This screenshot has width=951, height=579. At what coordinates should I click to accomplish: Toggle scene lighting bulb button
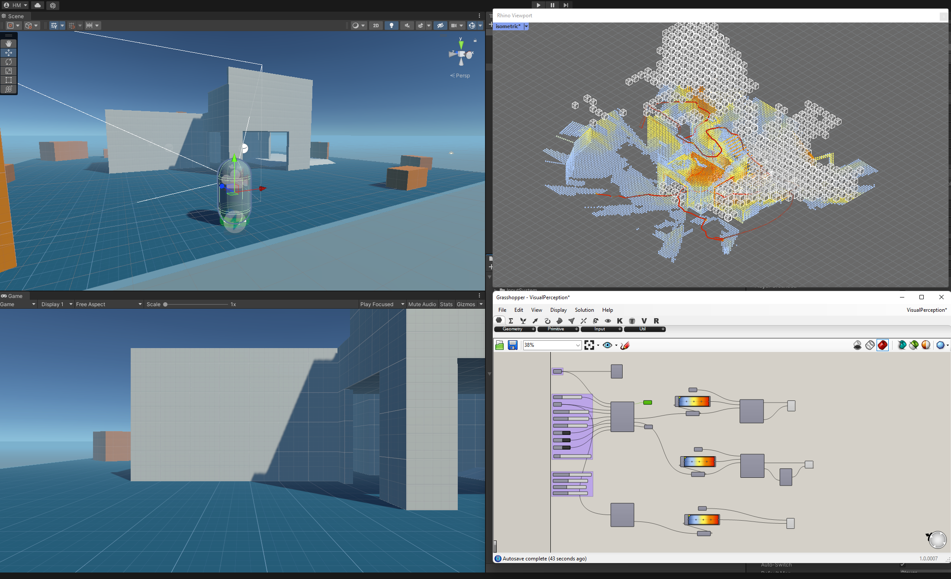point(392,26)
